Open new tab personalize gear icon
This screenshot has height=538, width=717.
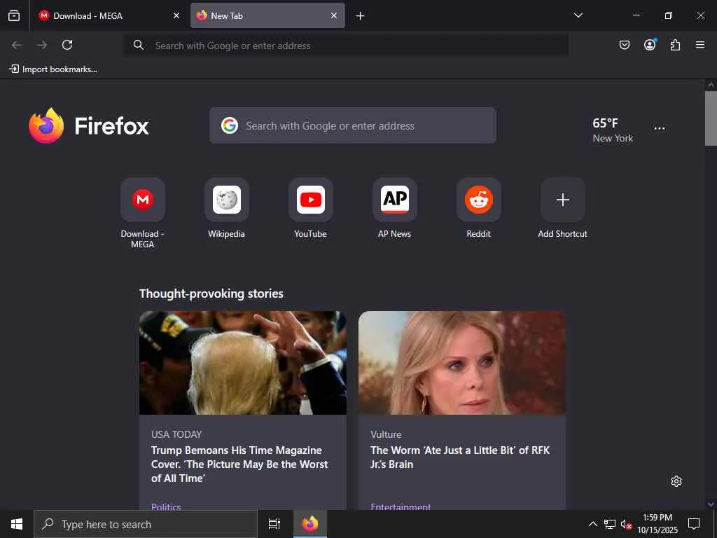[676, 481]
